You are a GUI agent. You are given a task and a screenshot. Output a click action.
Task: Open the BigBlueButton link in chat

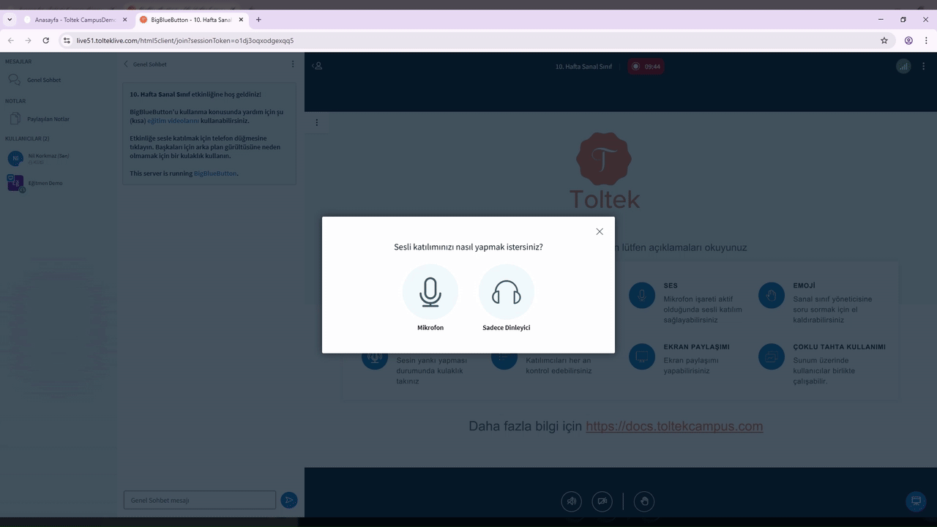coord(215,173)
